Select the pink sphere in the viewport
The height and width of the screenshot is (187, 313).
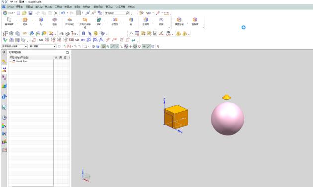[x=228, y=119]
